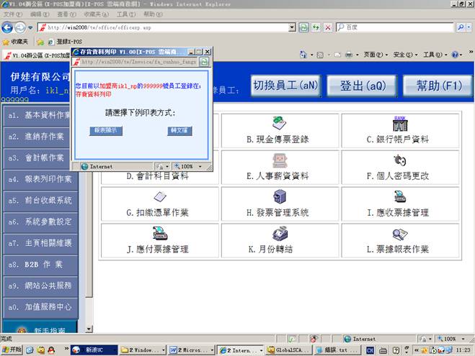The width and height of the screenshot is (475, 356).
Task: Open H. 發票管理系統 icon
Action: coord(278,197)
